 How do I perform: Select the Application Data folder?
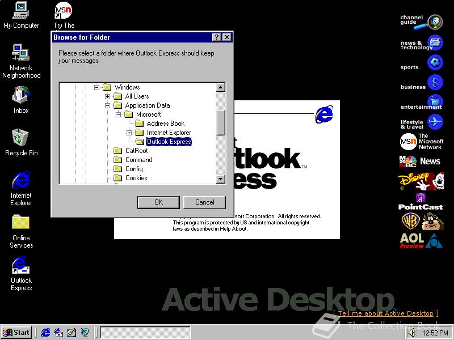pyautogui.click(x=148, y=105)
